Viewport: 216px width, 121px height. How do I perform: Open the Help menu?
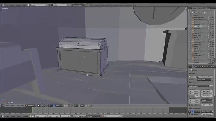click(x=24, y=5)
